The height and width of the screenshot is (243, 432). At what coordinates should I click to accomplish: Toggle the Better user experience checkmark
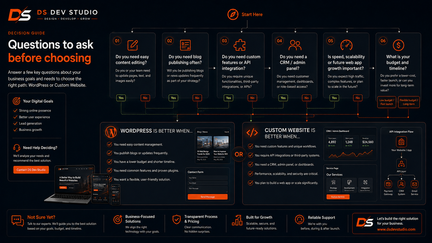(x=16, y=117)
